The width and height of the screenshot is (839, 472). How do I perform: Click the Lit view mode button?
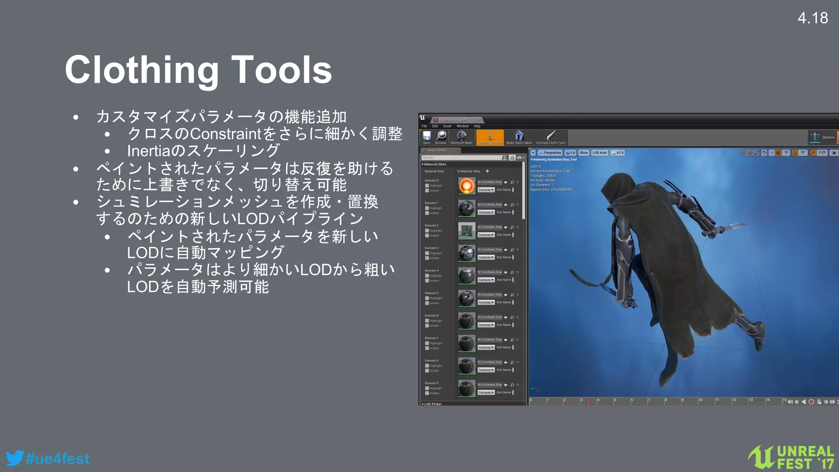571,153
